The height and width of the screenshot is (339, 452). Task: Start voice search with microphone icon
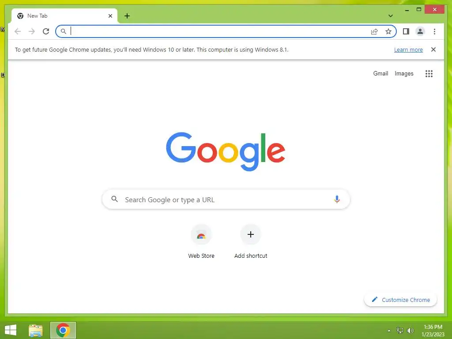337,199
